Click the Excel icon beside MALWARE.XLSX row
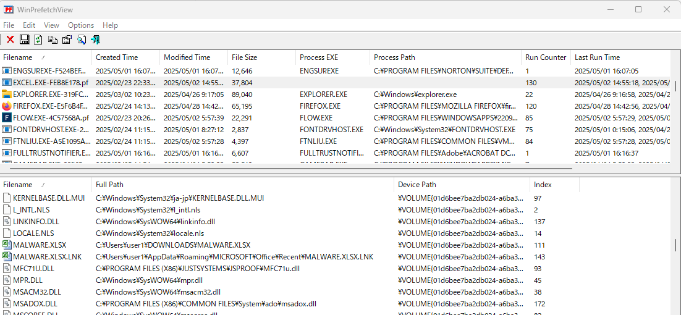Image resolution: width=681 pixels, height=315 pixels. tap(6, 245)
